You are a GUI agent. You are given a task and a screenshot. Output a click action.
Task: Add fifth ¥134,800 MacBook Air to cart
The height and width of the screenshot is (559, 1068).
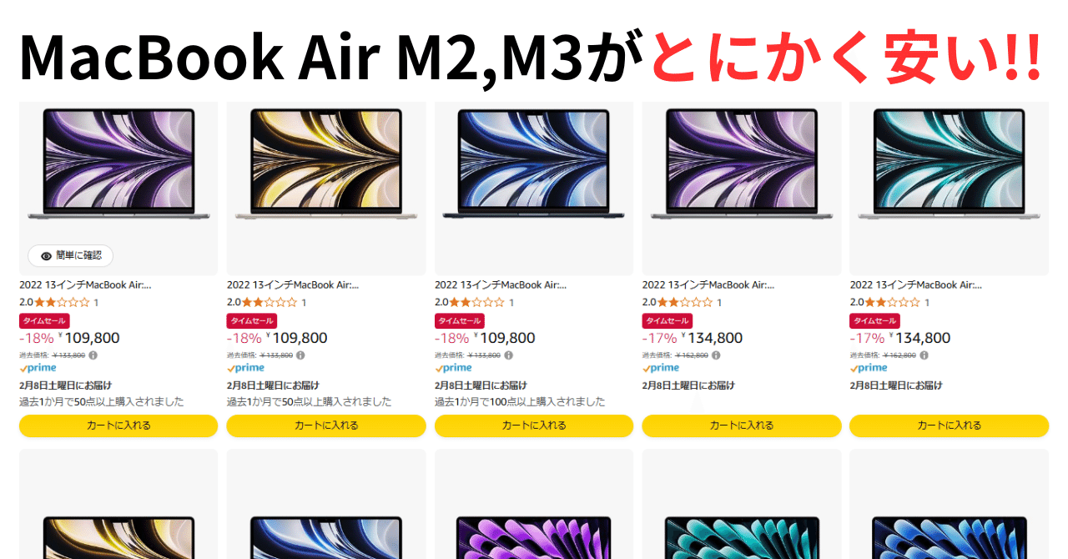click(949, 426)
